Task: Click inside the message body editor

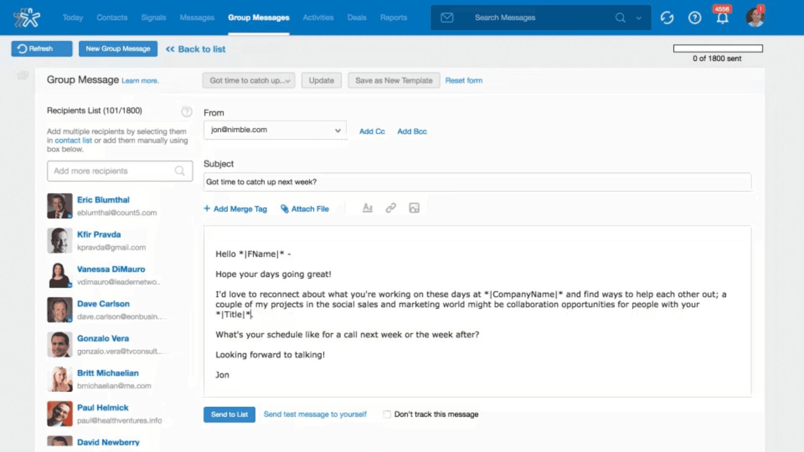Action: (477, 312)
